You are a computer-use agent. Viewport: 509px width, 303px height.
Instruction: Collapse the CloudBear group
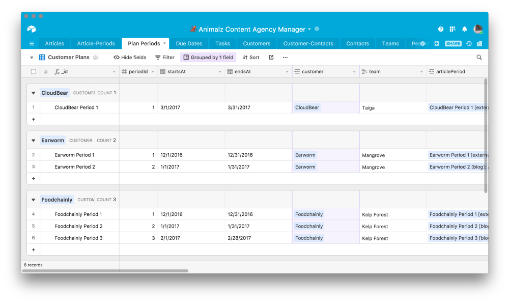[33, 93]
